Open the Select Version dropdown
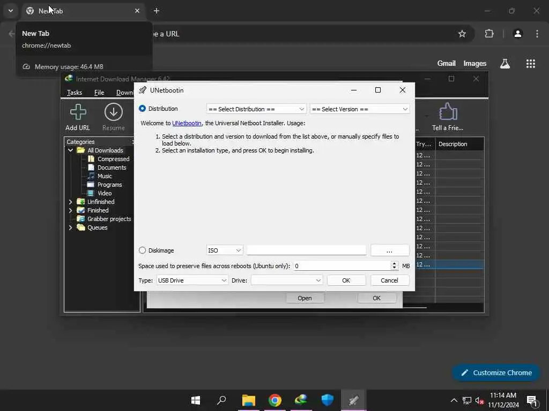Viewport: 549px width, 411px height. (360, 109)
